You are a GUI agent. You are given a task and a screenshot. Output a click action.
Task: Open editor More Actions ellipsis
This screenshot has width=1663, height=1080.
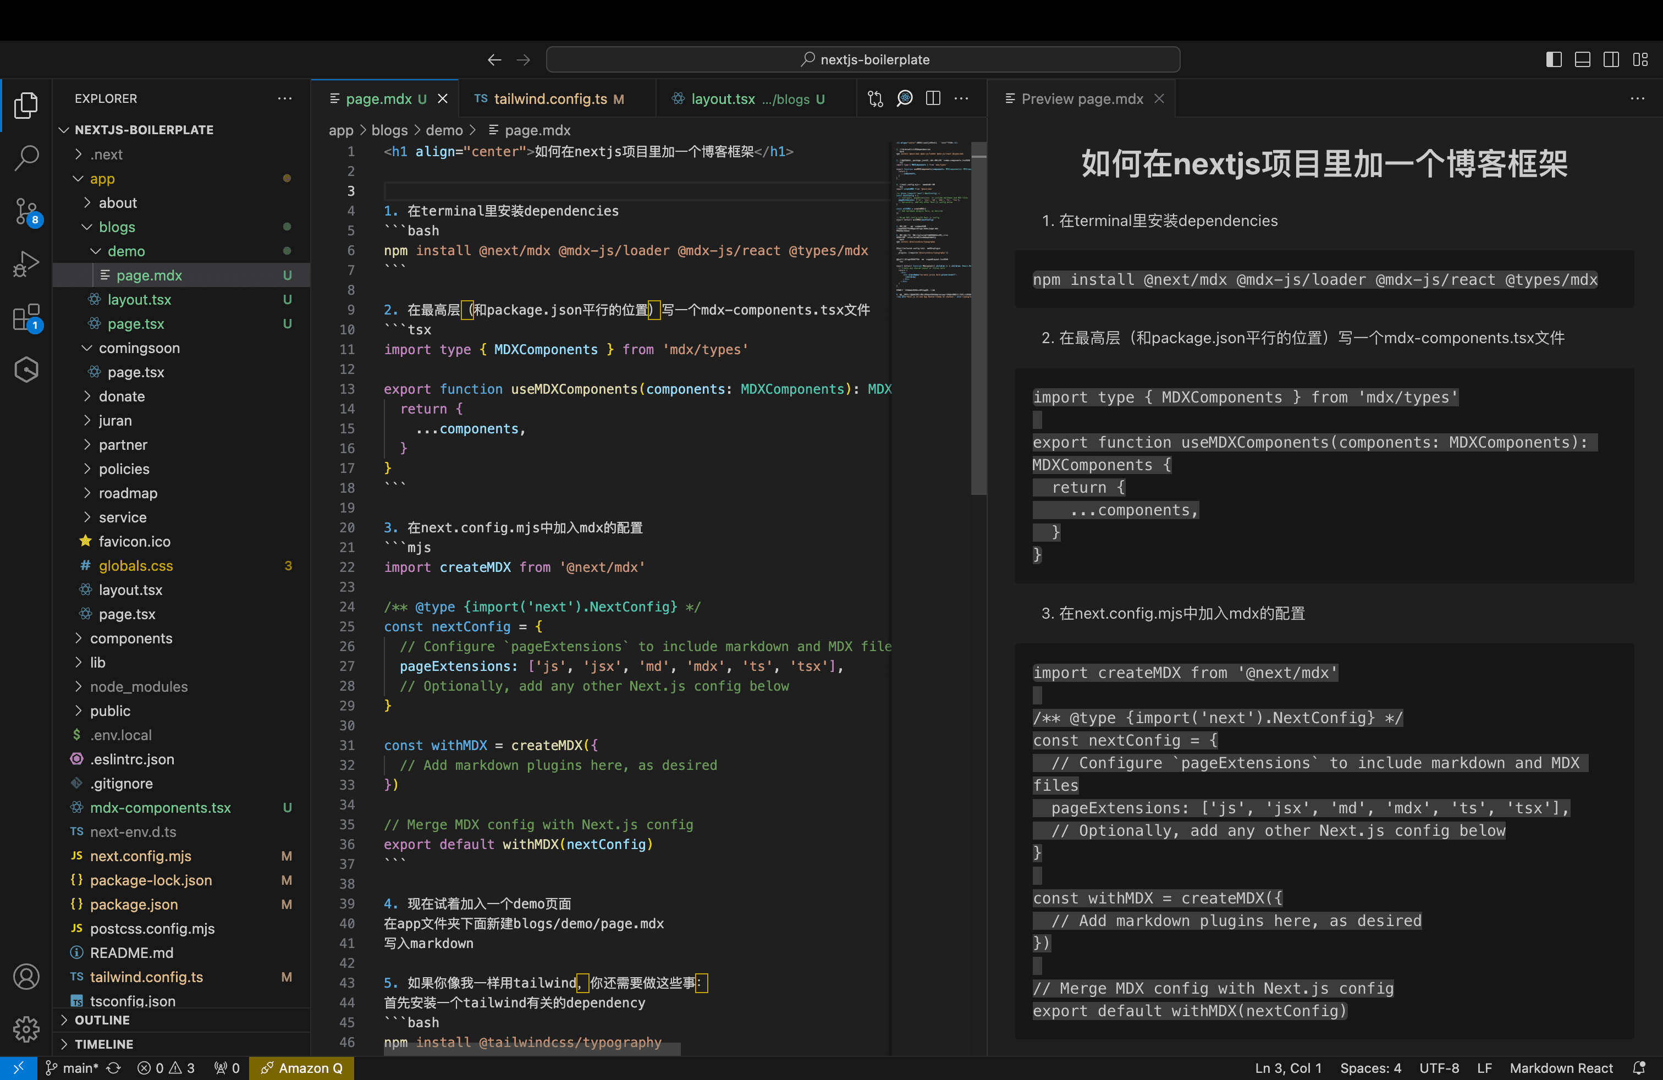961,98
